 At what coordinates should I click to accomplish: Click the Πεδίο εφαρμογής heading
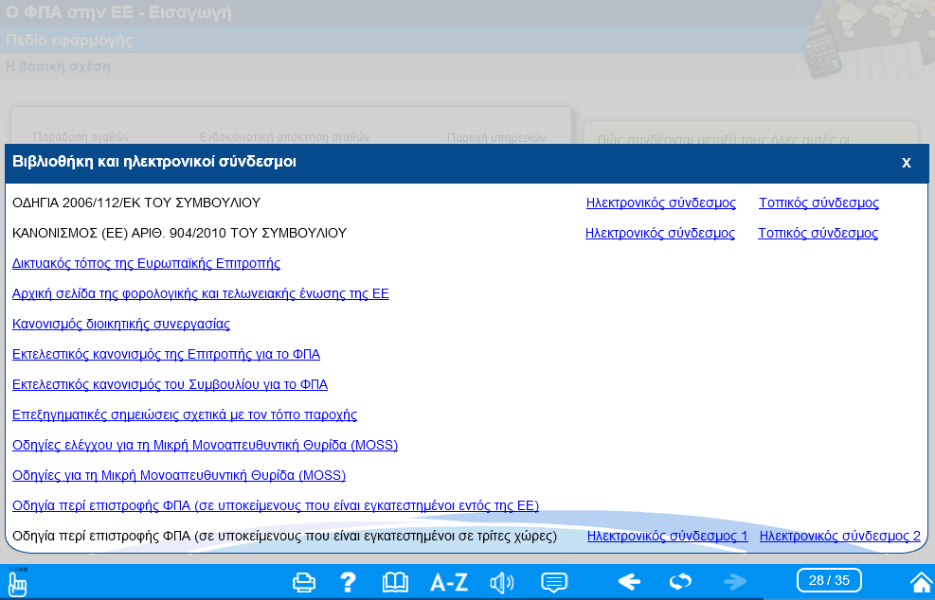coord(69,41)
